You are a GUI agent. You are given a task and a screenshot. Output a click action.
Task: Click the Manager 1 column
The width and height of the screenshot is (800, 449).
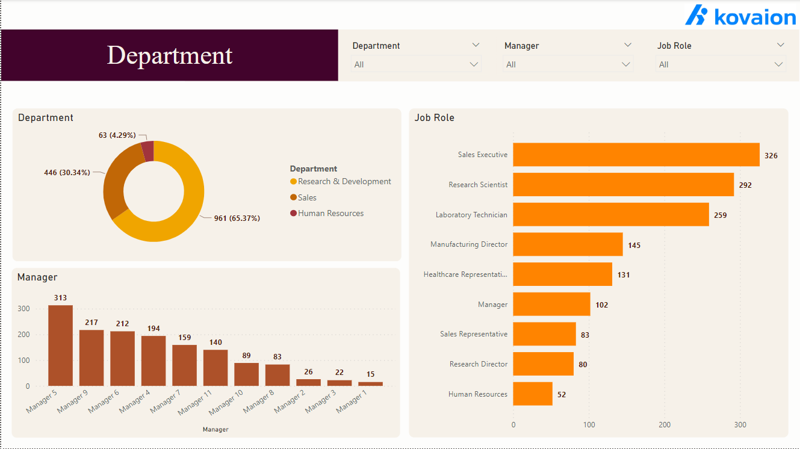pyautogui.click(x=372, y=383)
